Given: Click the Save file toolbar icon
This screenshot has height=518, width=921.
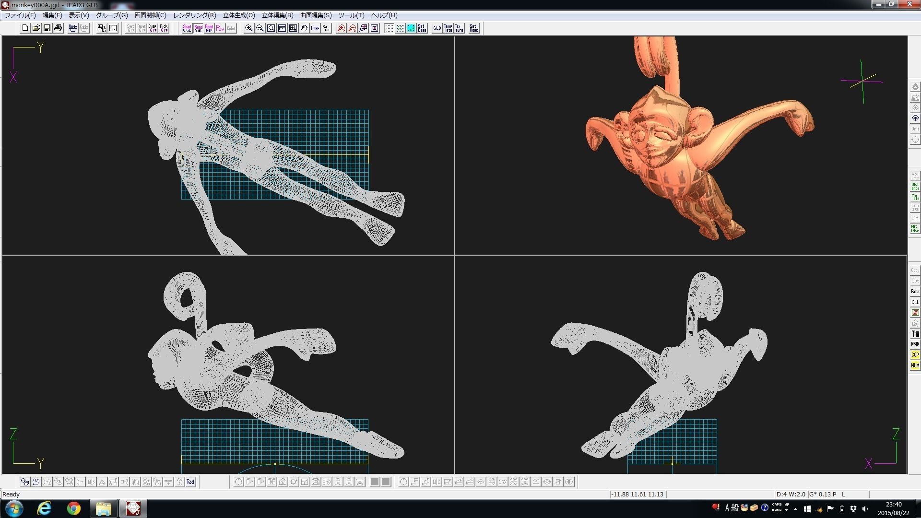Looking at the screenshot, I should pyautogui.click(x=47, y=28).
